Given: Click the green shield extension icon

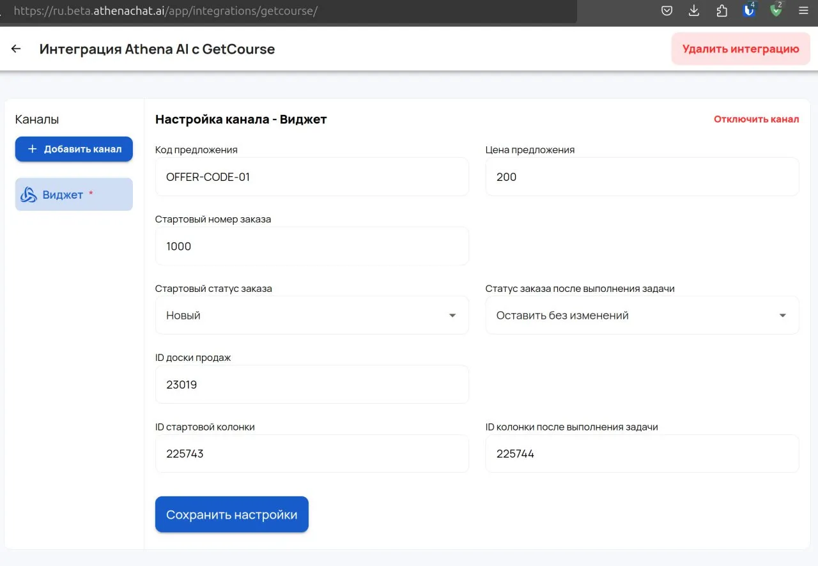Looking at the screenshot, I should tap(776, 11).
